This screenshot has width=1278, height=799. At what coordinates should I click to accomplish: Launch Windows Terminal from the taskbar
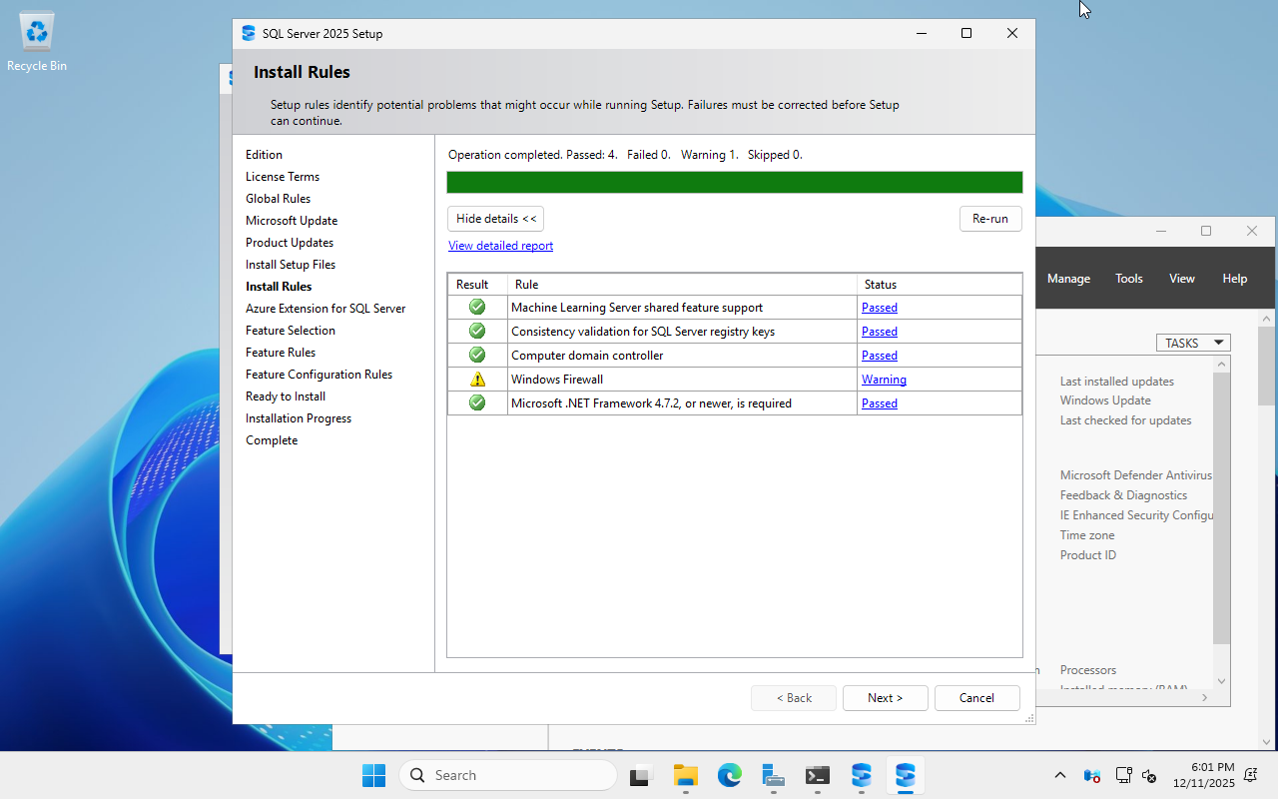(x=817, y=775)
